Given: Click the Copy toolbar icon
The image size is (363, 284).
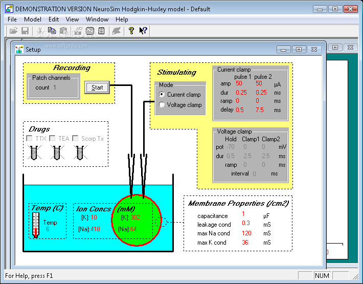Looking at the screenshot, I should coord(52,31).
